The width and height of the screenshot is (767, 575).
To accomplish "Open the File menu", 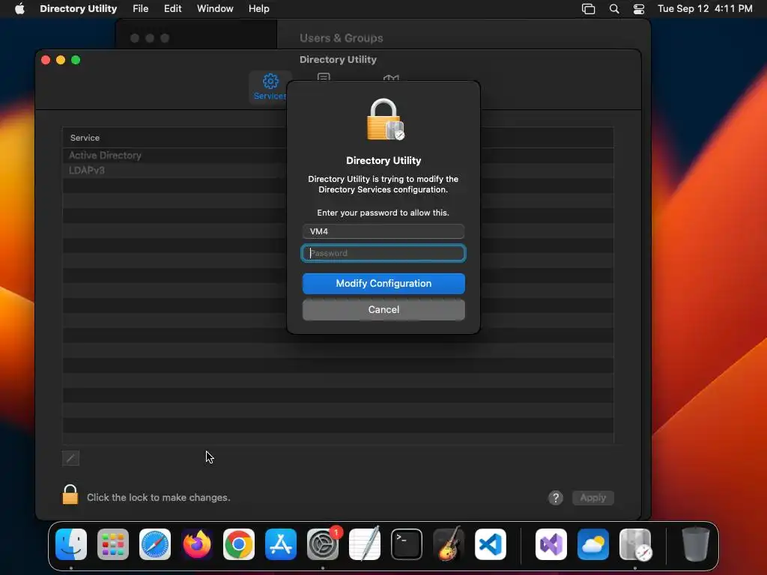I will [140, 9].
